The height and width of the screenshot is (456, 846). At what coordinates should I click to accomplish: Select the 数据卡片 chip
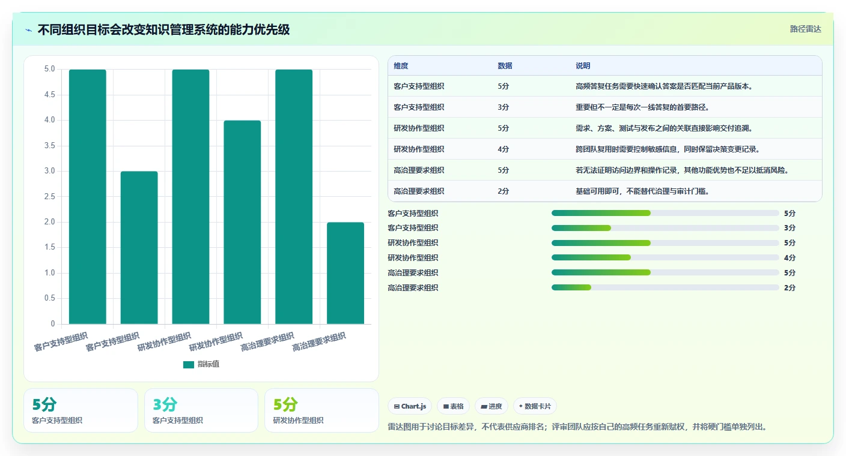[x=535, y=406]
